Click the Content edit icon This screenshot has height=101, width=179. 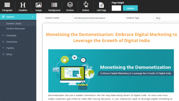[3, 17]
